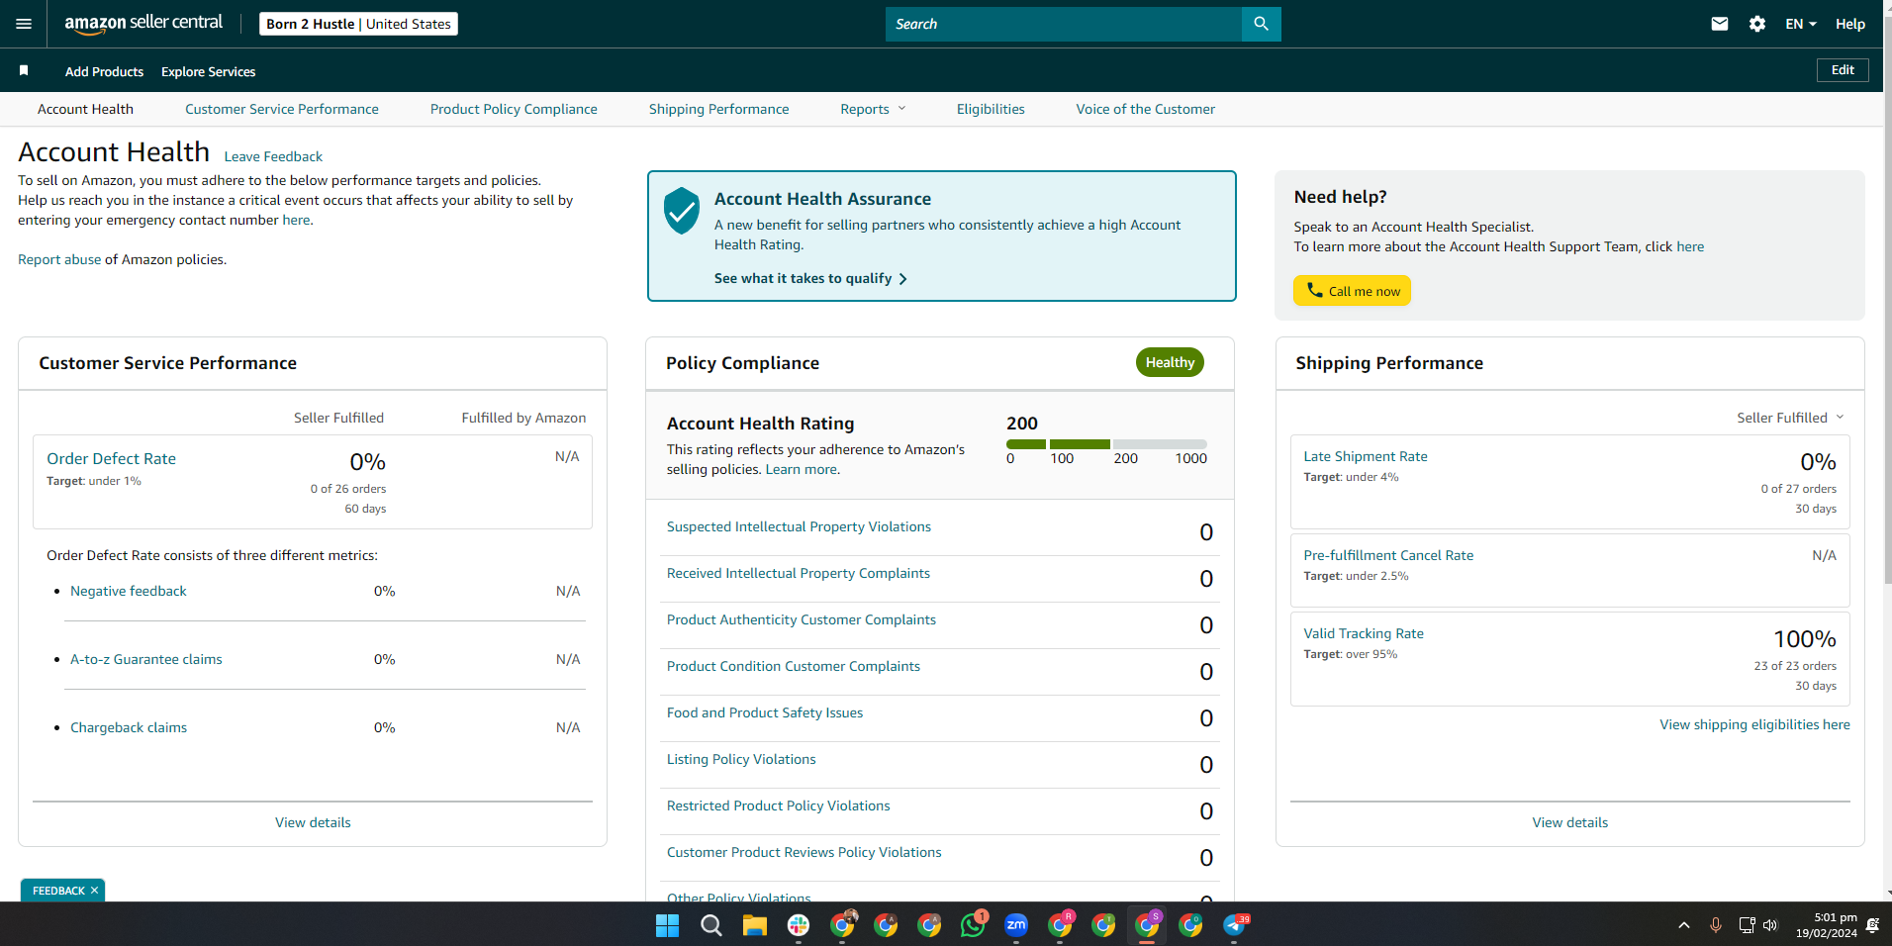
Task: Click the Help link in header
Action: click(x=1850, y=24)
